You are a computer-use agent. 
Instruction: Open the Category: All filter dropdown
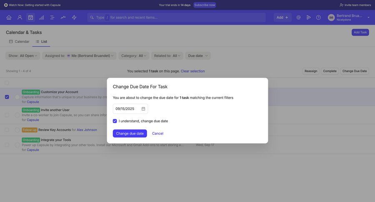click(x=134, y=56)
